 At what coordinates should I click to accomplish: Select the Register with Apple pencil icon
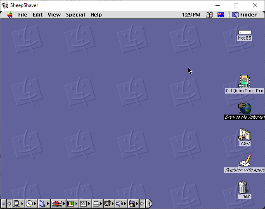point(245,161)
